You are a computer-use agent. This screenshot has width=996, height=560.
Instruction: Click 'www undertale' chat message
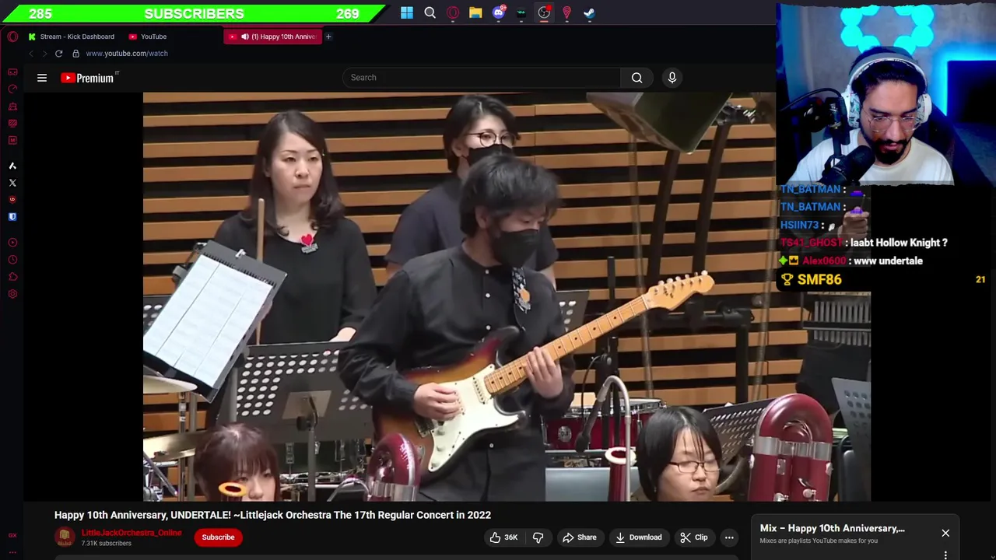pos(888,261)
